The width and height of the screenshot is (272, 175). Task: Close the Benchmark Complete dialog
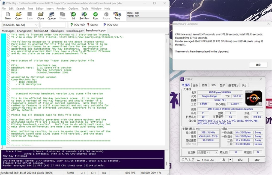coord(268,24)
